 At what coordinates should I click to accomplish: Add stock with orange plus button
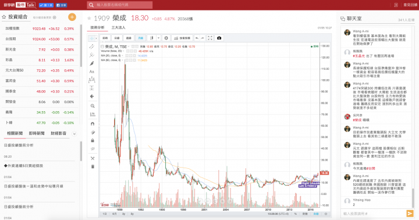pos(72,17)
